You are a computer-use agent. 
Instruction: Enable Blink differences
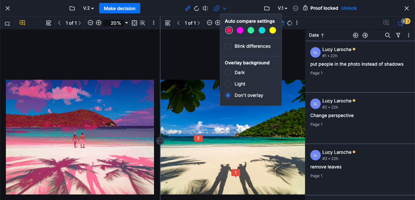[227, 46]
